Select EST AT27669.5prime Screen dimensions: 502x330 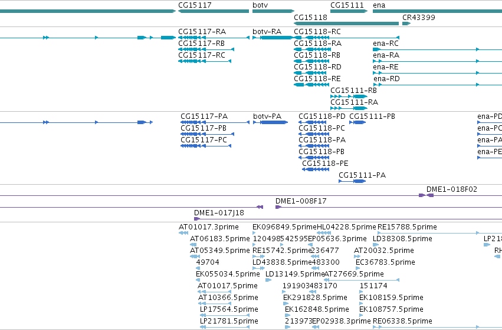(354, 275)
